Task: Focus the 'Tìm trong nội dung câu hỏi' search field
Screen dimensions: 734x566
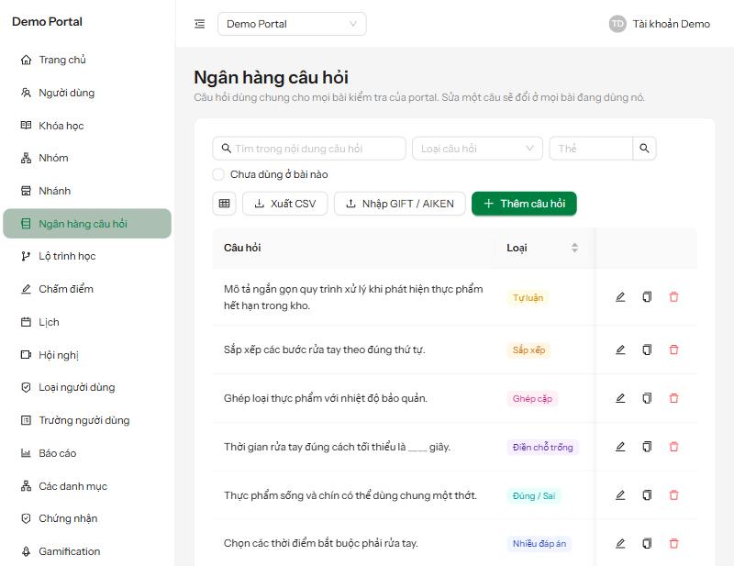Action: click(309, 149)
